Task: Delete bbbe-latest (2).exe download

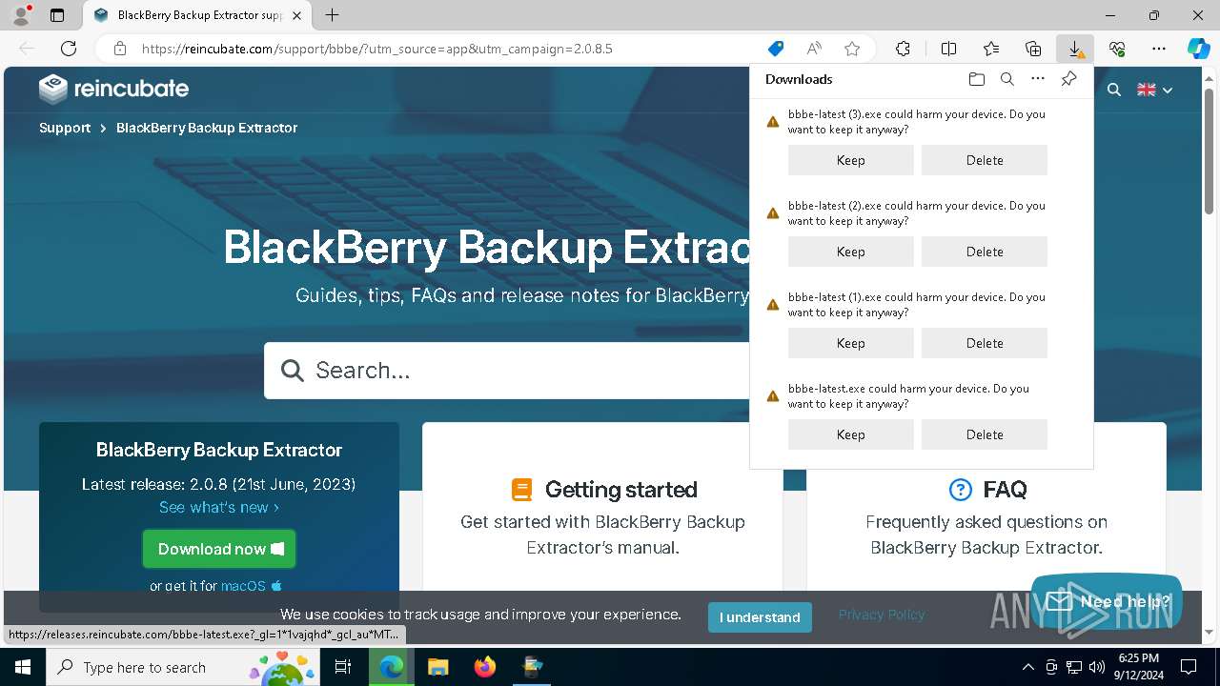Action: click(985, 252)
